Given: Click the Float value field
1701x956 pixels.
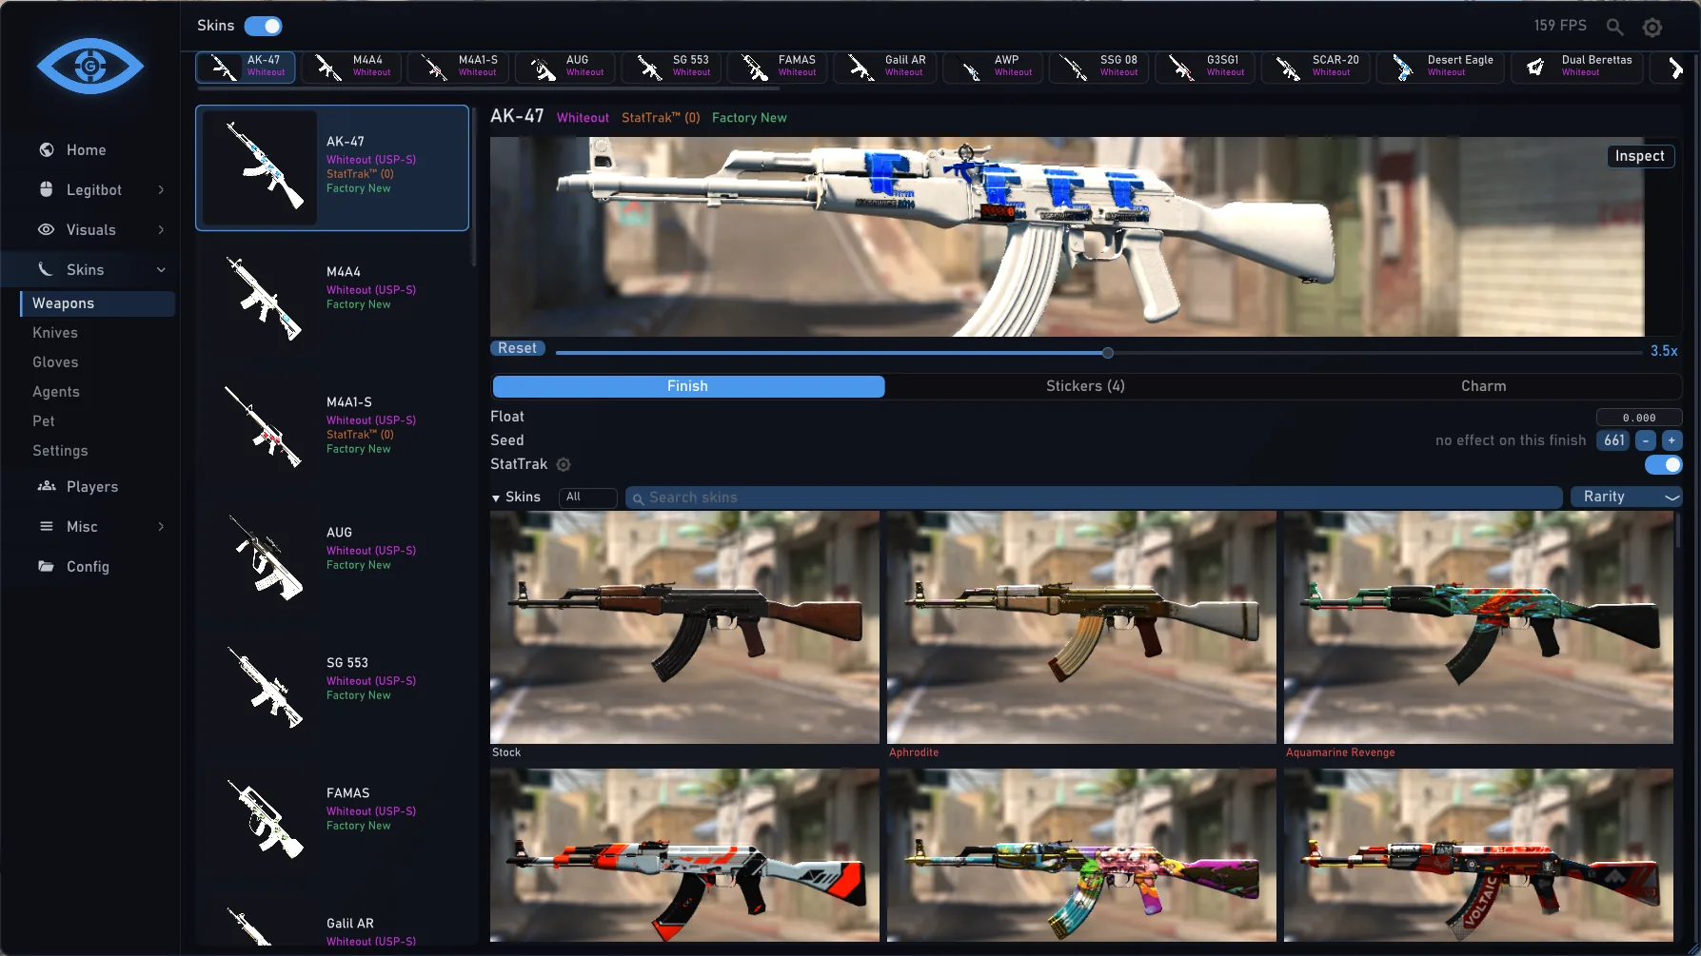Looking at the screenshot, I should (x=1639, y=418).
